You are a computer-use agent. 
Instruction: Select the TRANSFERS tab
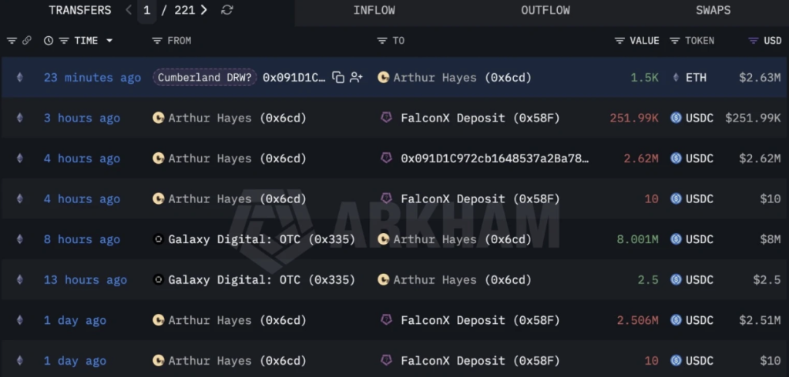tap(80, 11)
